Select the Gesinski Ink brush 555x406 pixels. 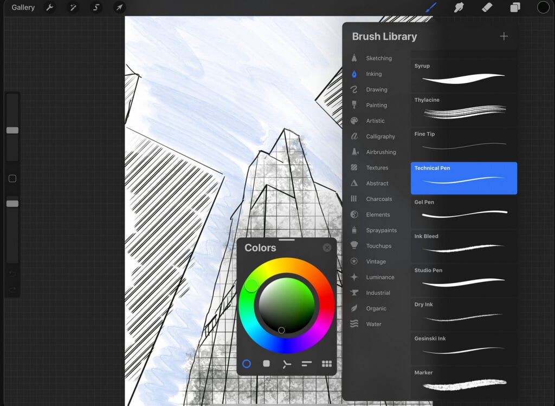click(464, 349)
